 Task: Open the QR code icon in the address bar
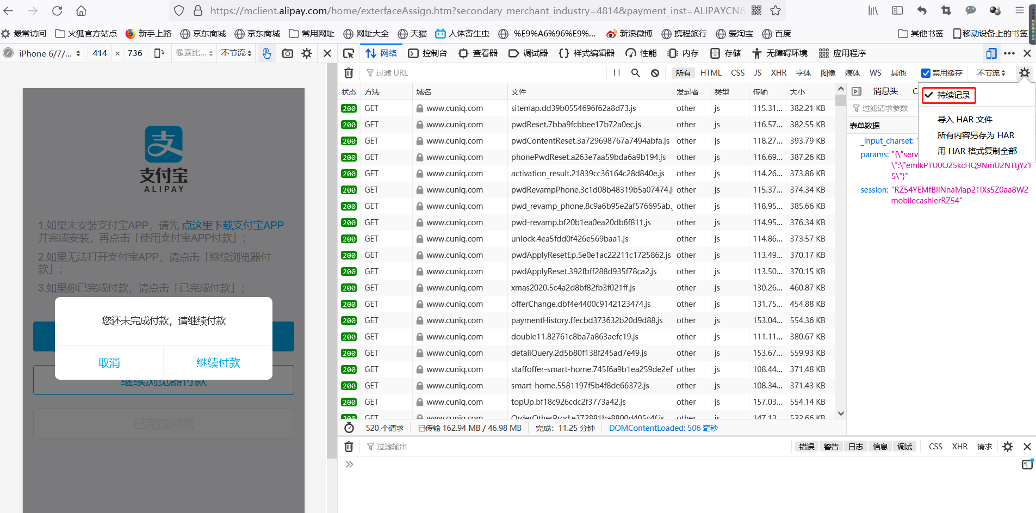(x=756, y=10)
